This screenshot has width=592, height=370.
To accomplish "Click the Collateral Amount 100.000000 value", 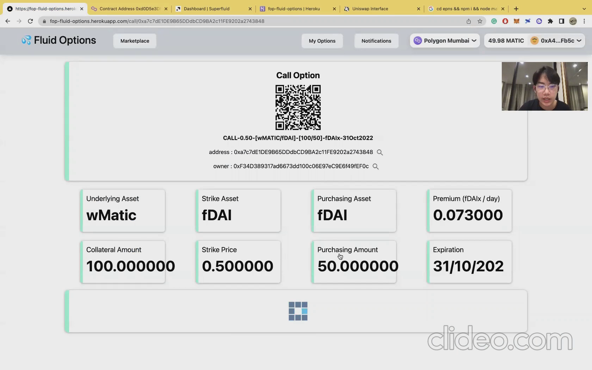I will (x=130, y=266).
